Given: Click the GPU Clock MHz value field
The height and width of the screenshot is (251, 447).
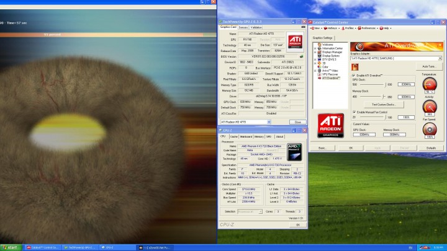Looking at the screenshot, I should pos(406,84).
